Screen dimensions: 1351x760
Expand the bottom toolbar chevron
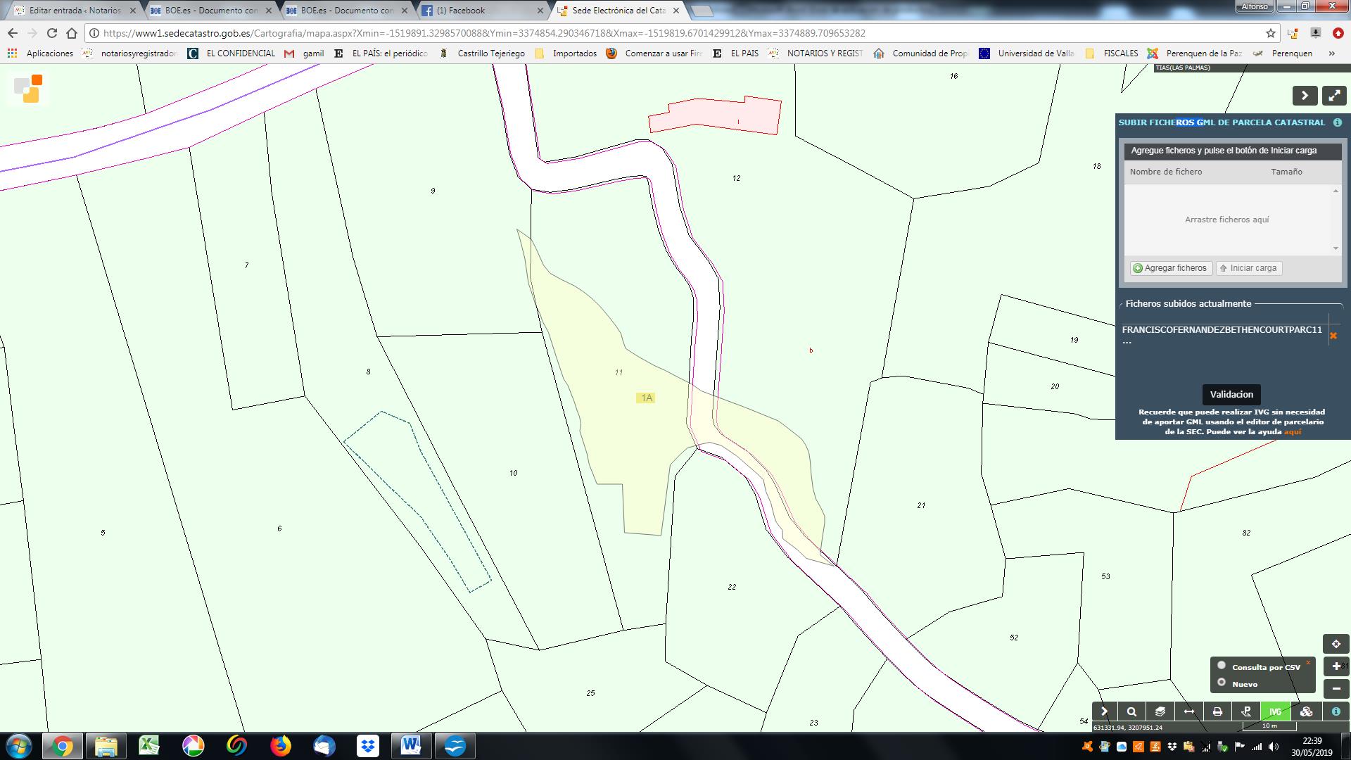[1104, 711]
